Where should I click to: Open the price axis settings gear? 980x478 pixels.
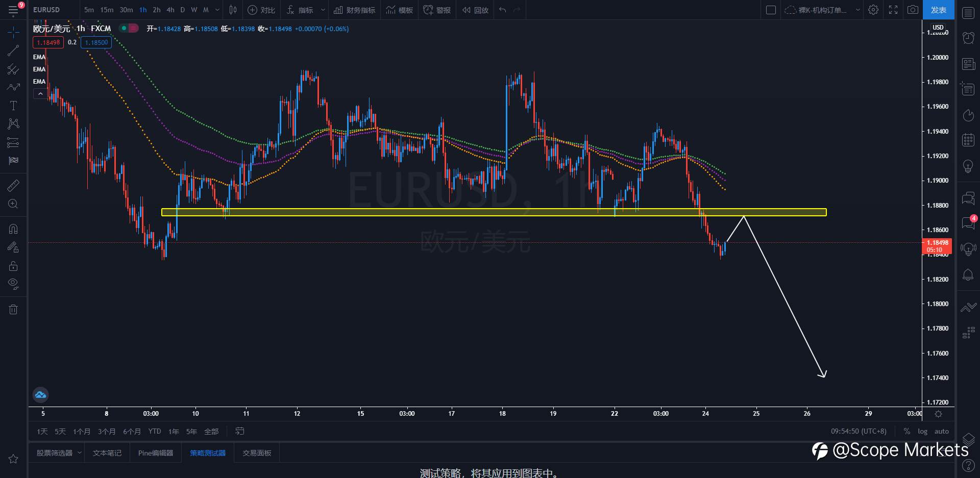[x=938, y=414]
